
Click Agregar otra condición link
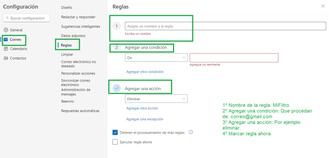[x=145, y=72]
